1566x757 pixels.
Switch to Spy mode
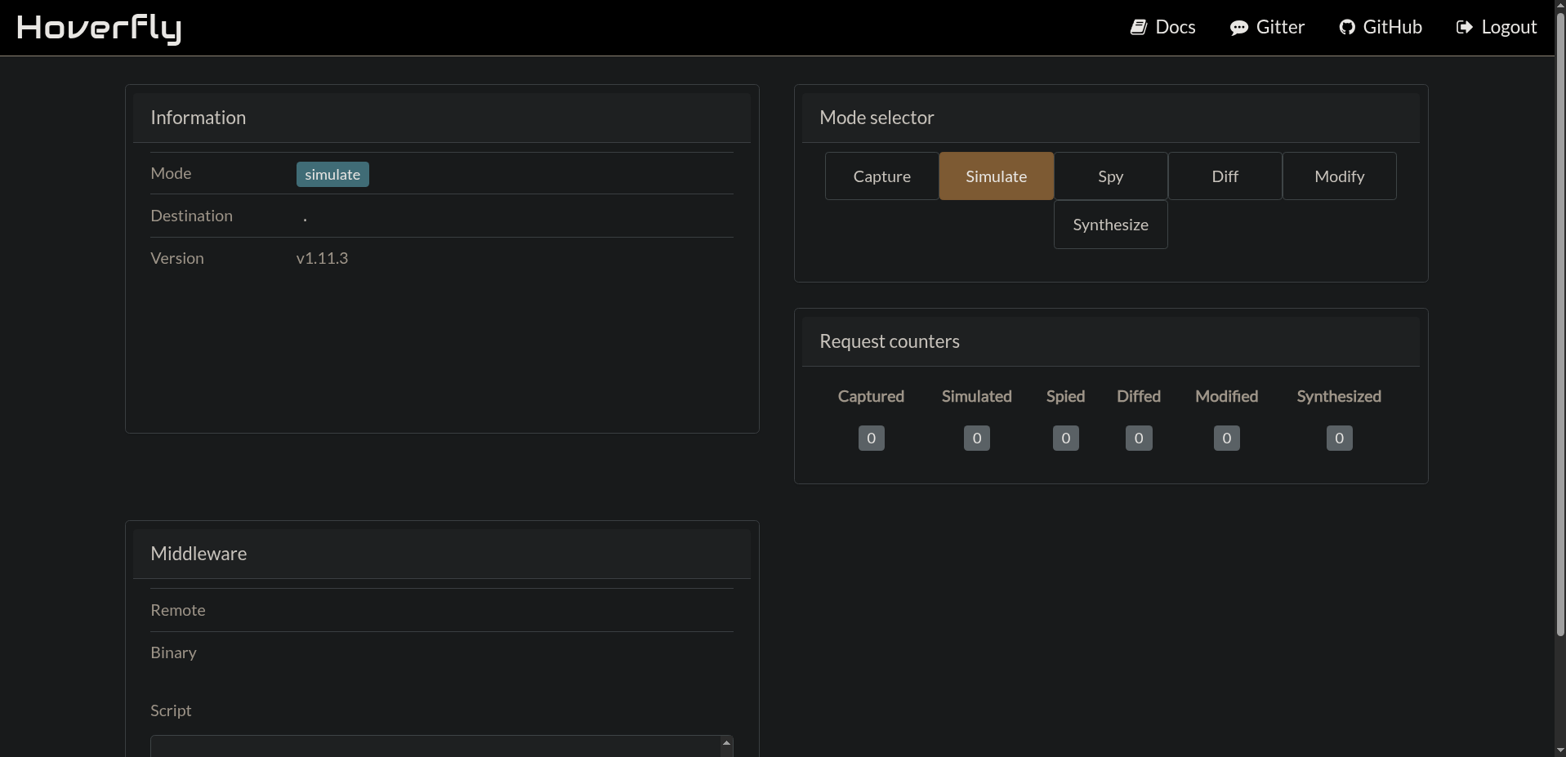click(x=1111, y=176)
